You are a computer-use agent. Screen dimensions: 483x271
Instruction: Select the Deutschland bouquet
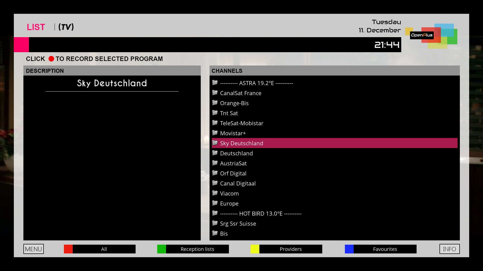(335, 153)
